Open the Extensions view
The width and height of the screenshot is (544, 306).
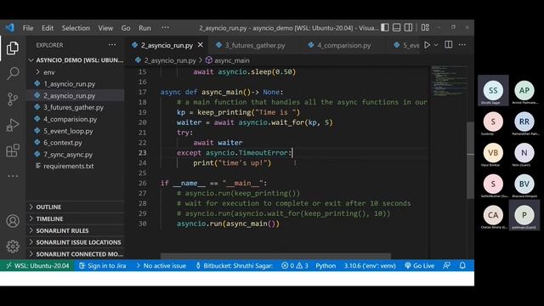(13, 150)
